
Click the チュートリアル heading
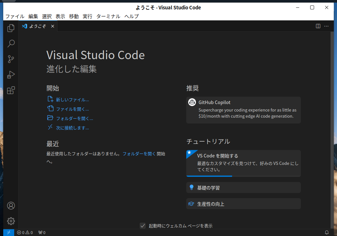pyautogui.click(x=208, y=142)
